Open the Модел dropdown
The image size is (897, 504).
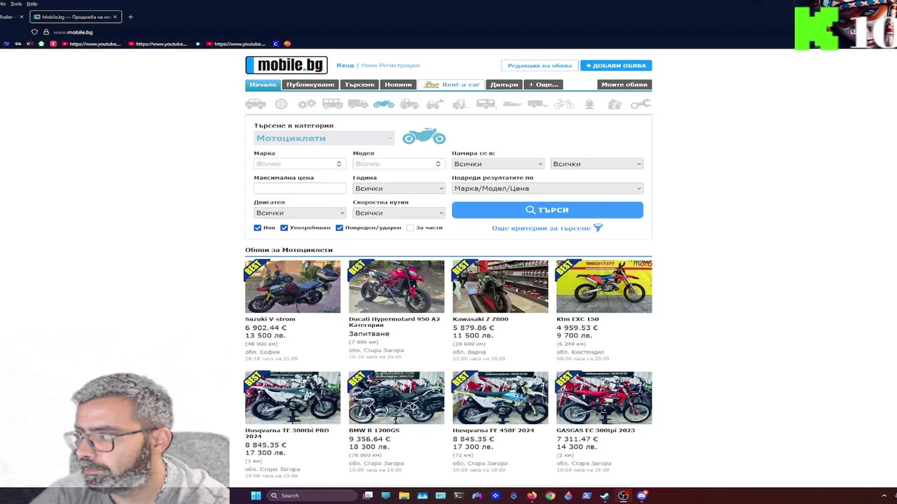coord(399,164)
